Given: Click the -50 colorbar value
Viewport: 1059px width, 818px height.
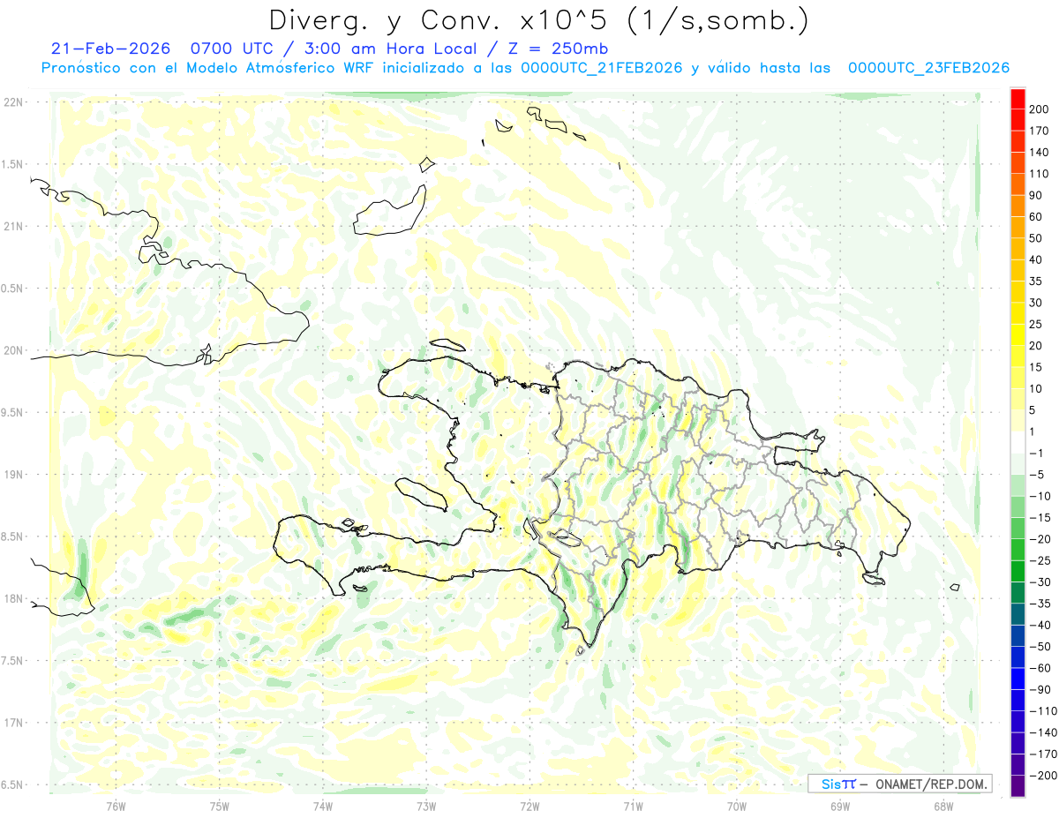Looking at the screenshot, I should (1039, 647).
